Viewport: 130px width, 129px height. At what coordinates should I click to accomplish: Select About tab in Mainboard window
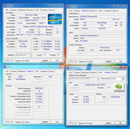point(115,11)
